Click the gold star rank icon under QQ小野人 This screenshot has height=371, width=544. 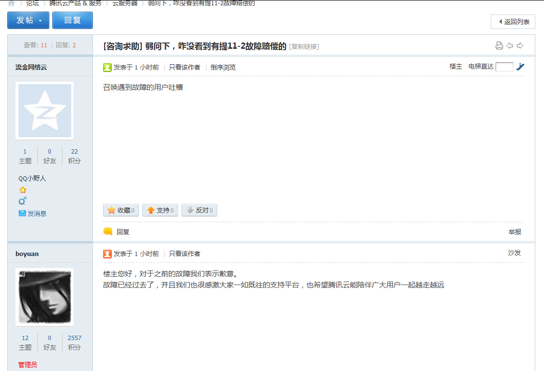pyautogui.click(x=23, y=190)
